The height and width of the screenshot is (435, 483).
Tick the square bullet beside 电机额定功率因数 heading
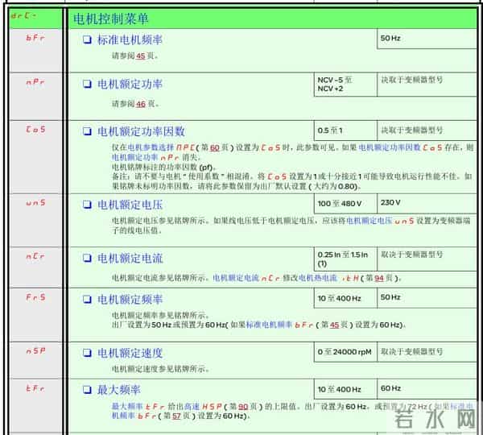point(87,131)
